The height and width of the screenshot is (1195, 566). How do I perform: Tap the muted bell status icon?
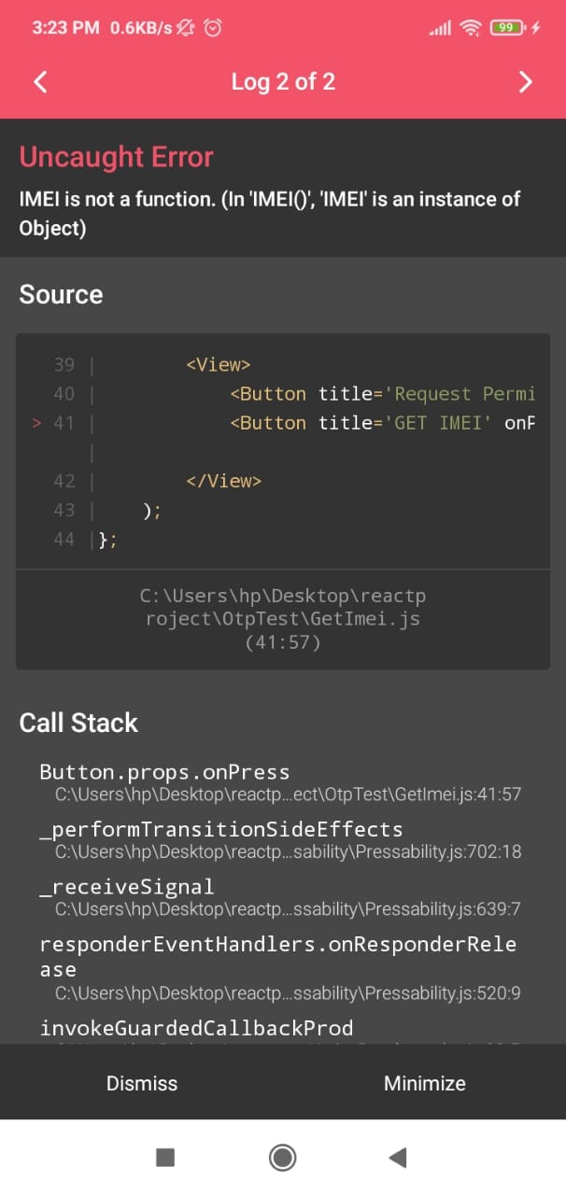[186, 28]
